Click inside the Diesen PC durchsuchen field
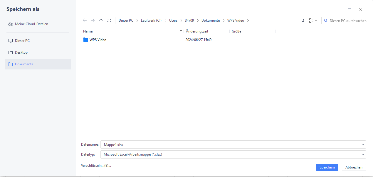 pyautogui.click(x=347, y=20)
